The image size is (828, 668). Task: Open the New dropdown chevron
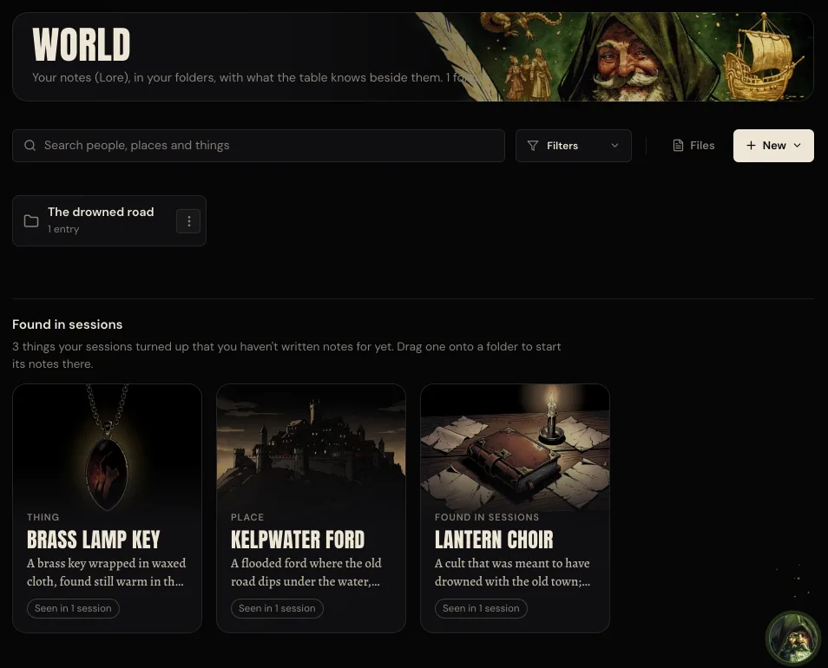[x=798, y=145]
